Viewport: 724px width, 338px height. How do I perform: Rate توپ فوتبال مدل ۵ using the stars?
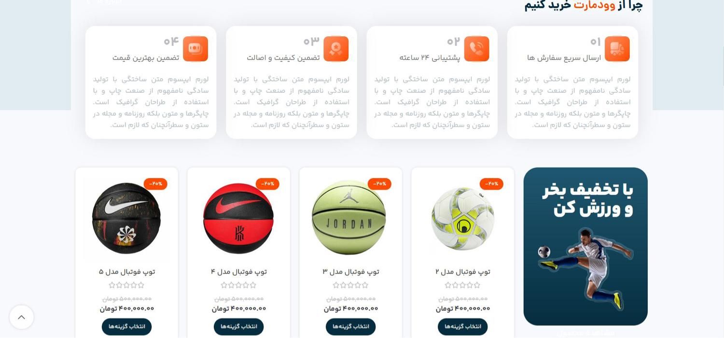click(x=127, y=285)
